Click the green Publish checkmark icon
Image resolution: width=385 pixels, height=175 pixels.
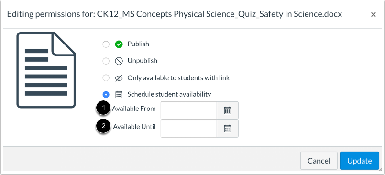click(119, 44)
